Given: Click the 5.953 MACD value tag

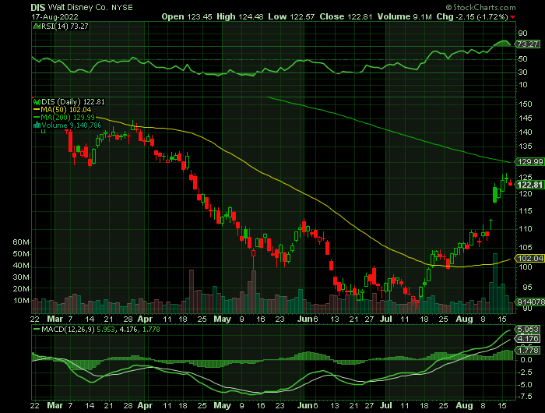Looking at the screenshot, I should click(x=529, y=329).
